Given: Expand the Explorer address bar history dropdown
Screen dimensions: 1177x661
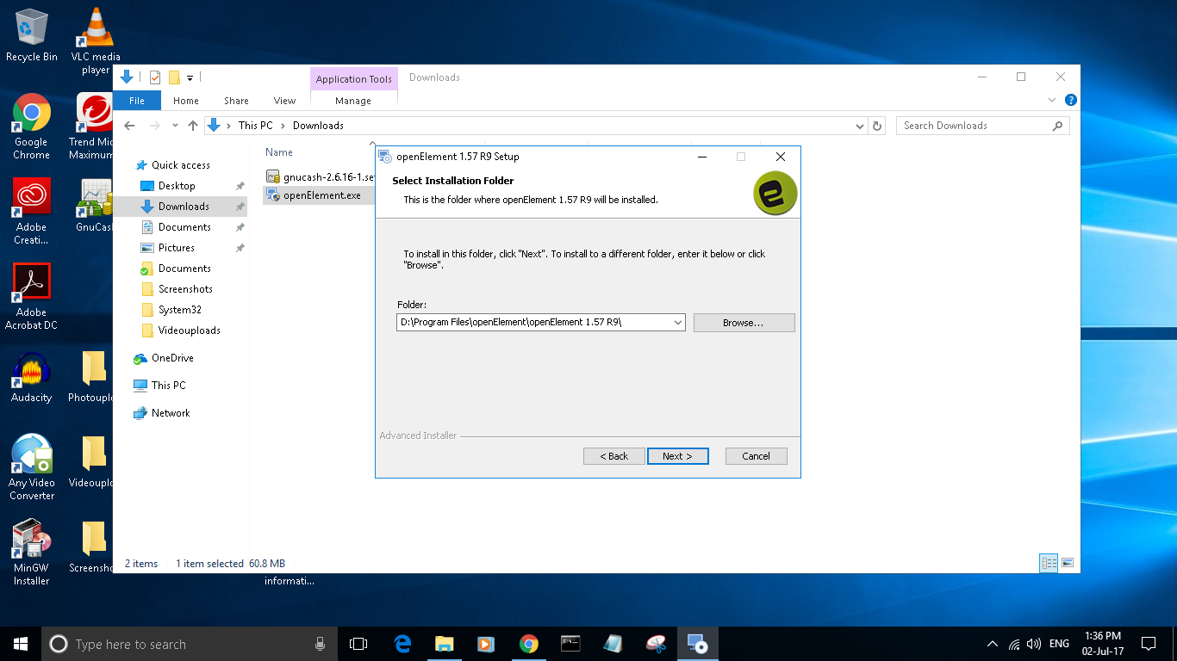Looking at the screenshot, I should pos(859,126).
